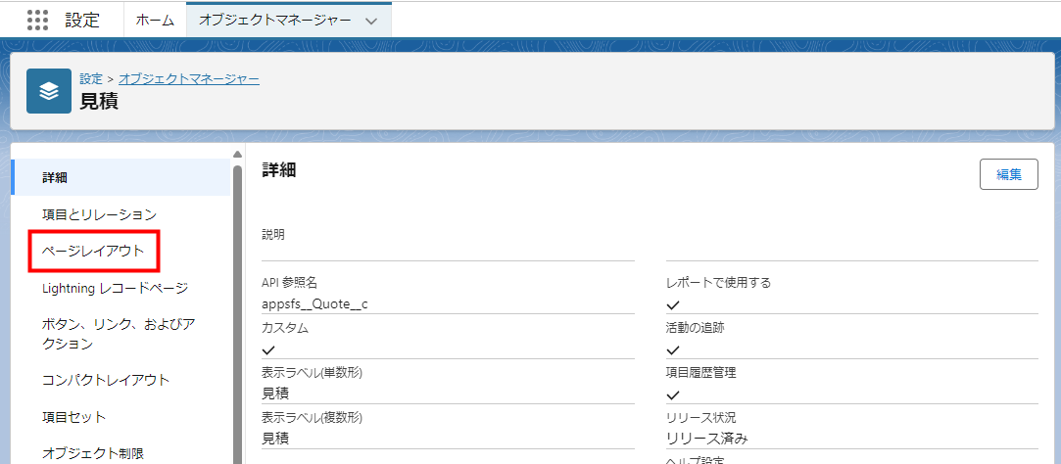This screenshot has width=1061, height=464.
Task: Open オブジェクト制限 in the sidebar
Action: [92, 453]
